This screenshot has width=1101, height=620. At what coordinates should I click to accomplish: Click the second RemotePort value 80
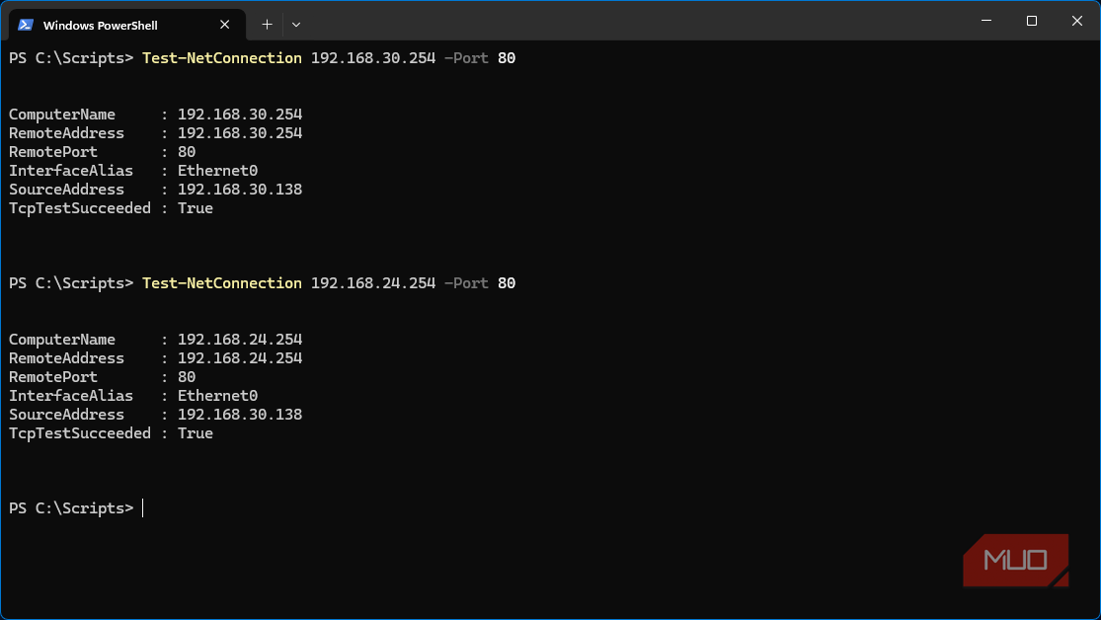[x=187, y=377]
